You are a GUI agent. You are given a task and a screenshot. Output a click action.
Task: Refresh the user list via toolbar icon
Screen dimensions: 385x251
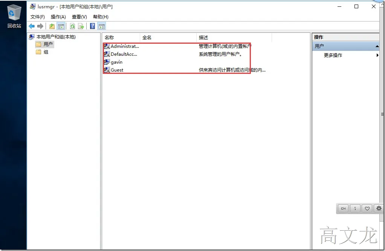pyautogui.click(x=72, y=26)
